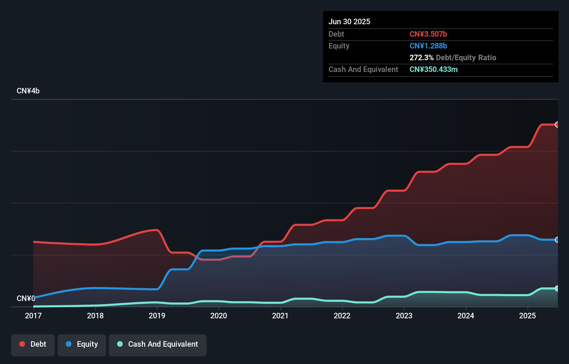The height and width of the screenshot is (364, 569).
Task: Click the red dot icon in the Debt legend
Action: click(22, 344)
